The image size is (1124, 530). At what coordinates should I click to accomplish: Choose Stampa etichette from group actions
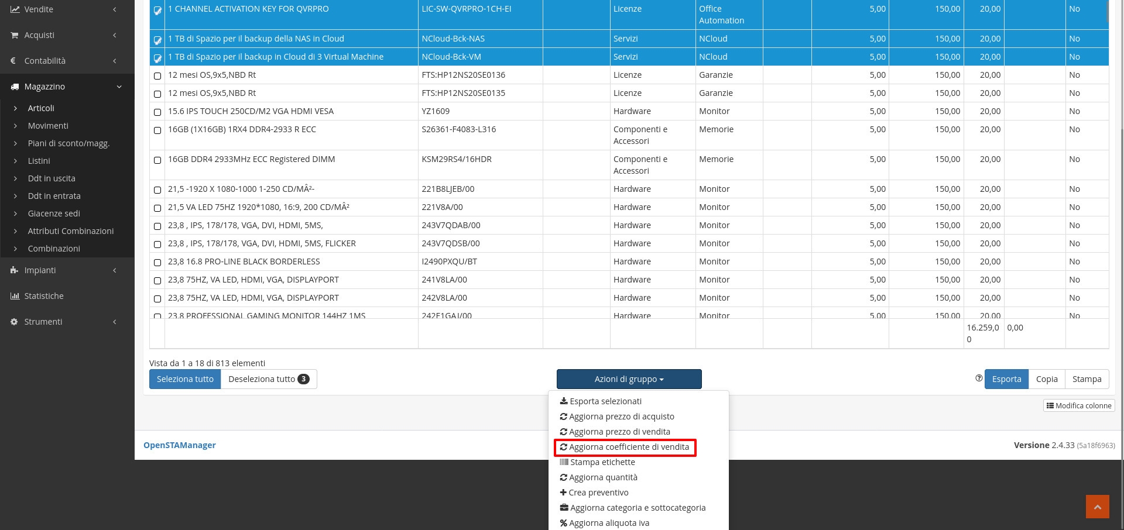[602, 462]
